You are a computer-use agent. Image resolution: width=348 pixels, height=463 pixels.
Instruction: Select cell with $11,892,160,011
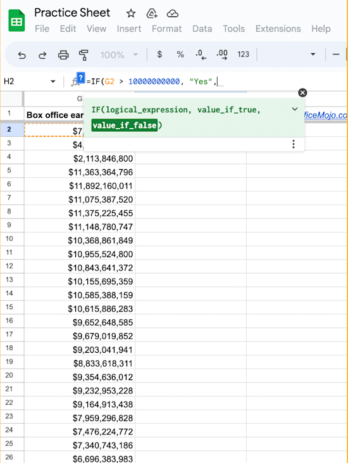(x=80, y=186)
